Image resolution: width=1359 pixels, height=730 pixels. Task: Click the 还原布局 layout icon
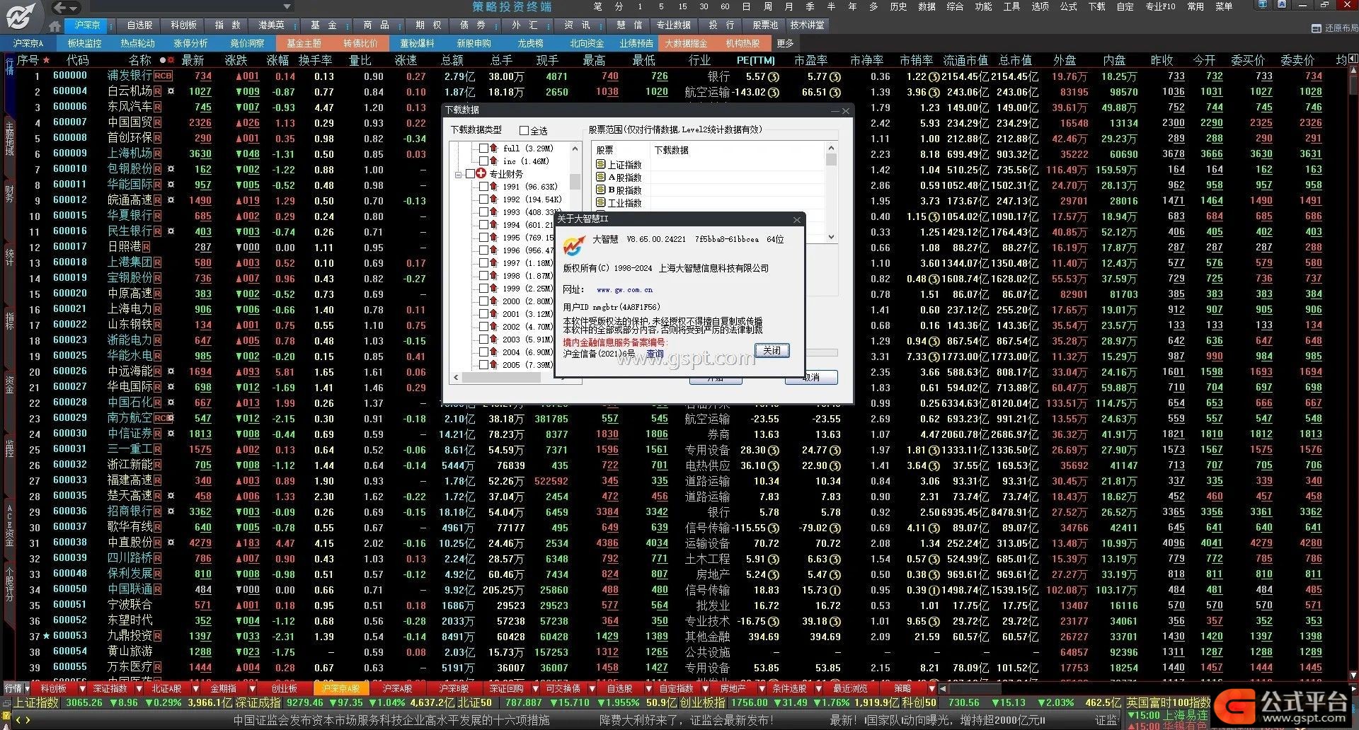point(1317,28)
